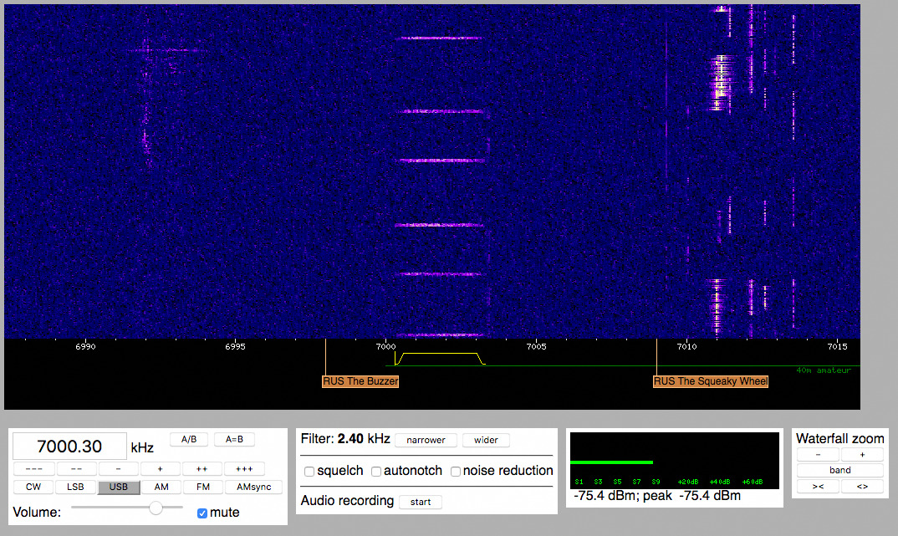
Task: Make the filter narrower
Action: (x=426, y=440)
